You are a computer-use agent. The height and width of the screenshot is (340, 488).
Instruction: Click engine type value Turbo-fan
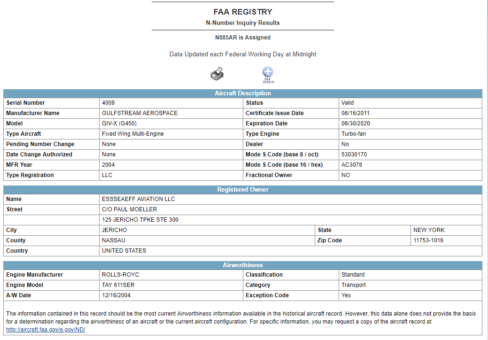354,133
